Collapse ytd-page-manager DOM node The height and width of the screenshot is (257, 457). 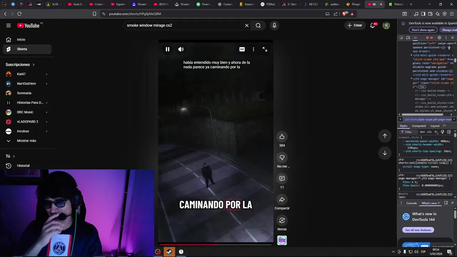(x=411, y=79)
